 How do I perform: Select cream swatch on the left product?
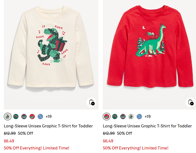[x=8, y=117]
